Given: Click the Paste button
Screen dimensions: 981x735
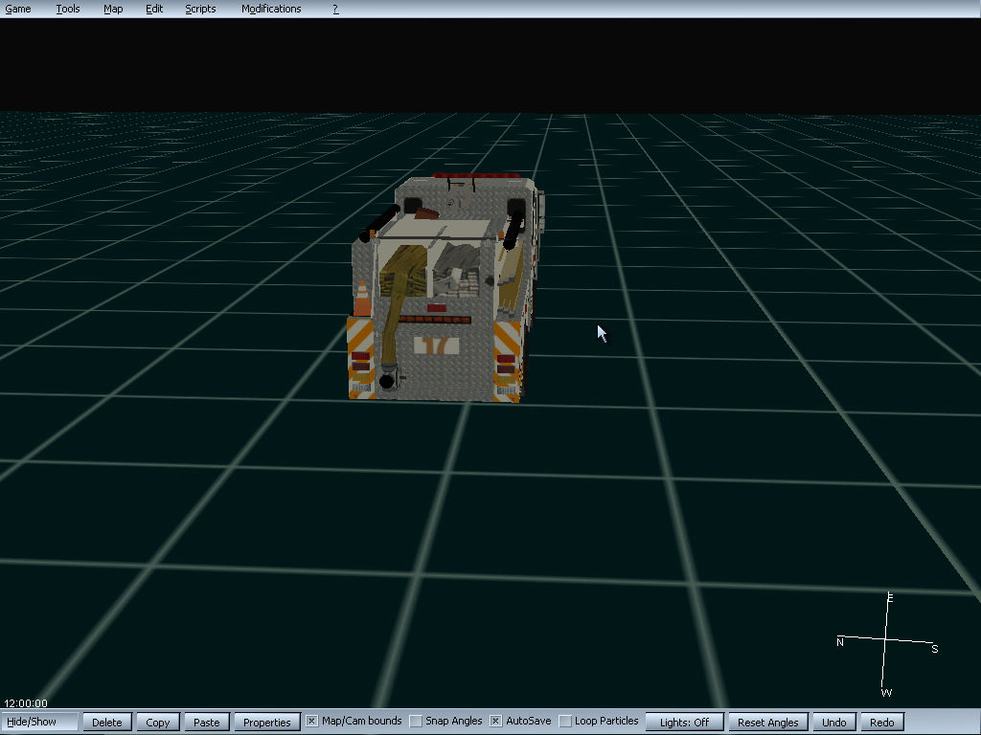Looking at the screenshot, I should 207,722.
